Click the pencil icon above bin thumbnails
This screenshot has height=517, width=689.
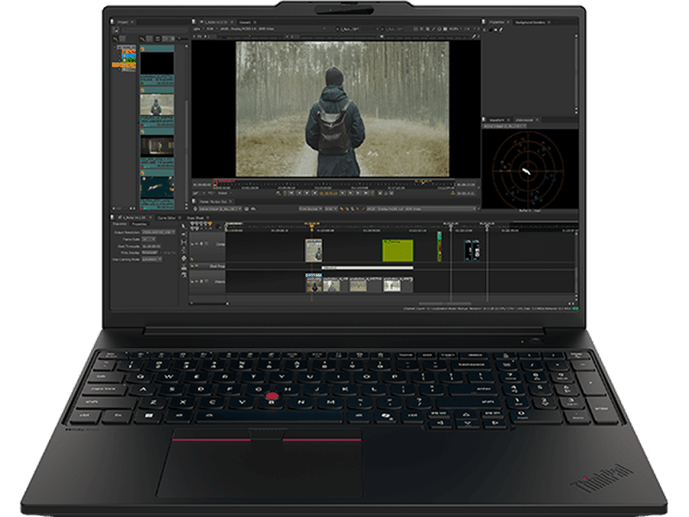[142, 39]
